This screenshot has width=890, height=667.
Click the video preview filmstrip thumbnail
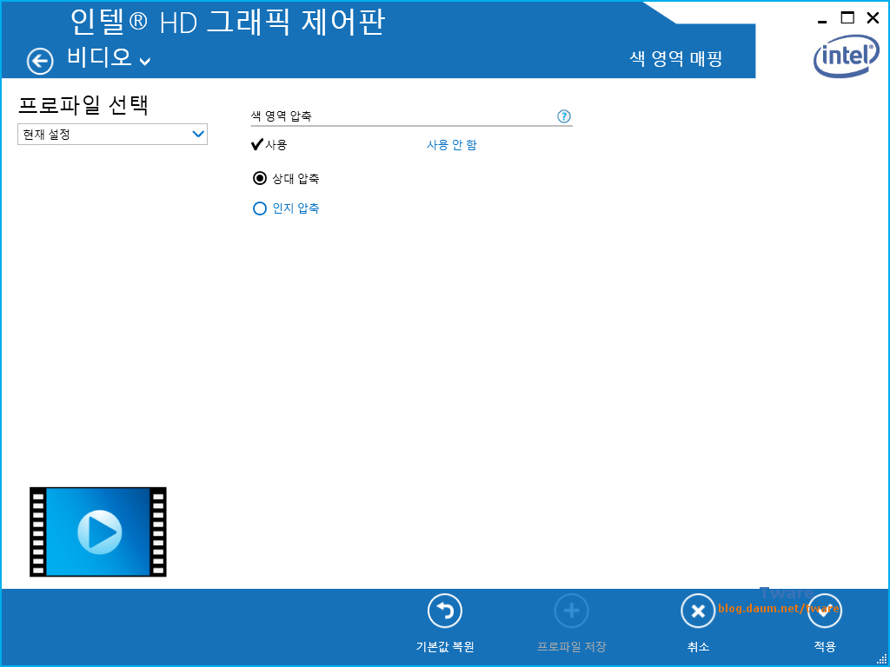coord(98,532)
